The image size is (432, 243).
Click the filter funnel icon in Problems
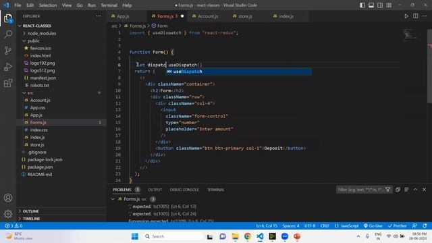pos(388,190)
